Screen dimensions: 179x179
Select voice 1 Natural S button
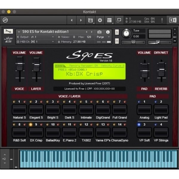pyautogui.click(x=19, y=110)
